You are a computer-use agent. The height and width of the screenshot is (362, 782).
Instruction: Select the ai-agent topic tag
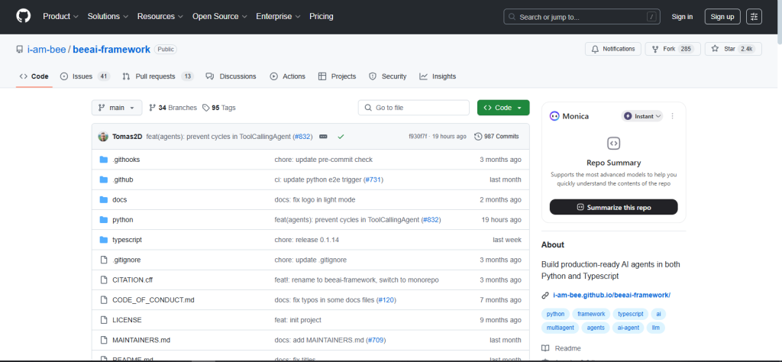tap(628, 328)
